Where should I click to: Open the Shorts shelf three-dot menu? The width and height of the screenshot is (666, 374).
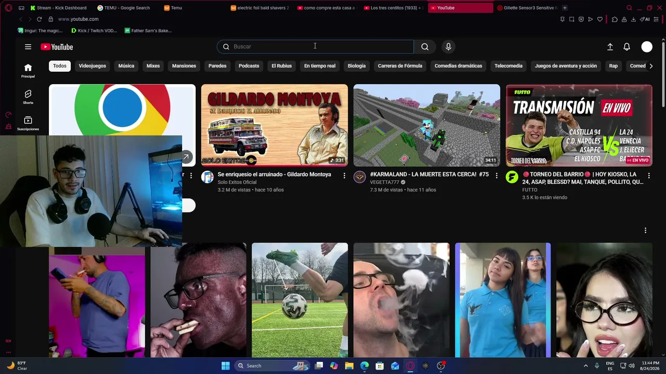(x=645, y=230)
